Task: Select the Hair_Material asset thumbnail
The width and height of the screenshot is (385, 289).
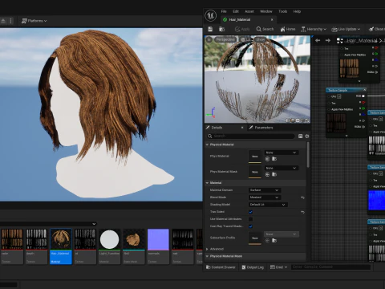Action: click(x=61, y=246)
